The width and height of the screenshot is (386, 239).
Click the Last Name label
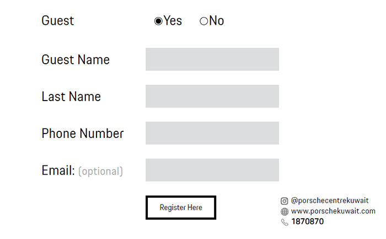tap(71, 97)
